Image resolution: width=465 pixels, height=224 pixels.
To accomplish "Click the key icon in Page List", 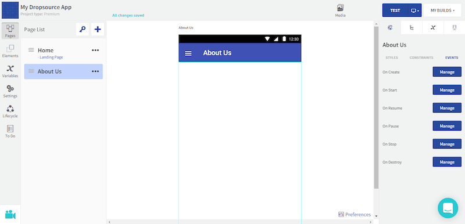I will 83,29.
